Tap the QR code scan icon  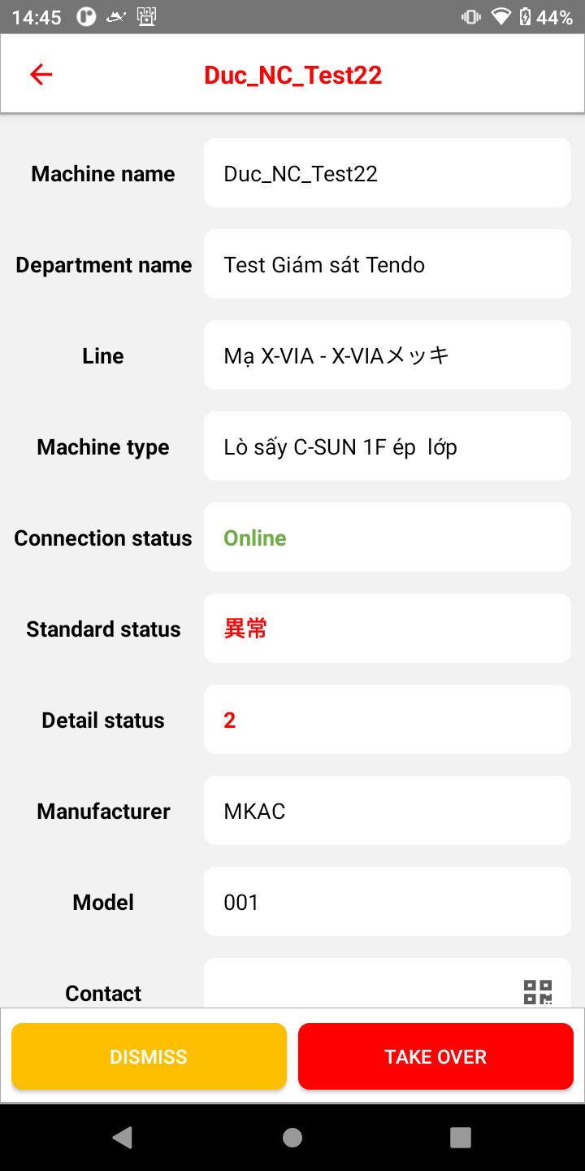pyautogui.click(x=537, y=992)
